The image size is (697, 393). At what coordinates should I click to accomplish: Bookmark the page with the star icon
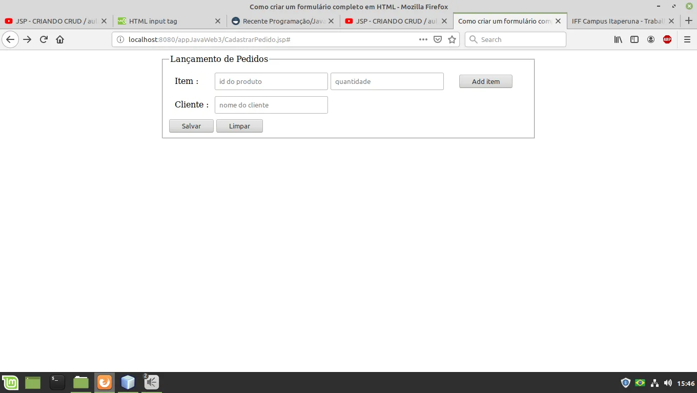pyautogui.click(x=452, y=39)
